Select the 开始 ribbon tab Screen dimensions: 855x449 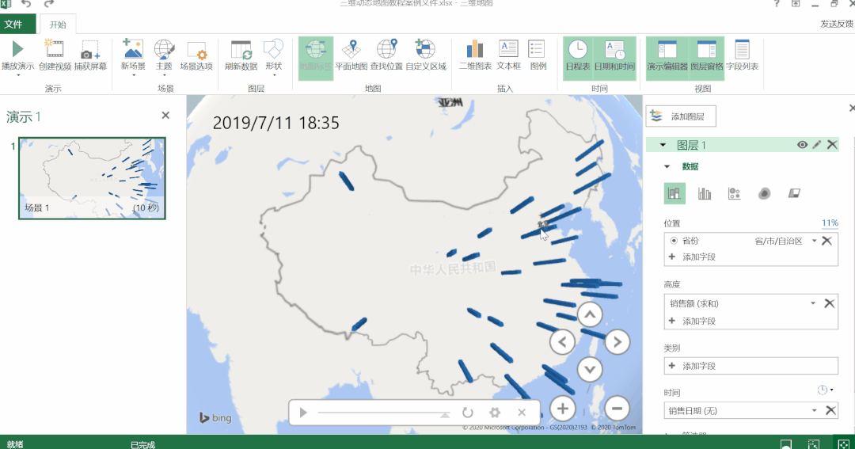(58, 25)
